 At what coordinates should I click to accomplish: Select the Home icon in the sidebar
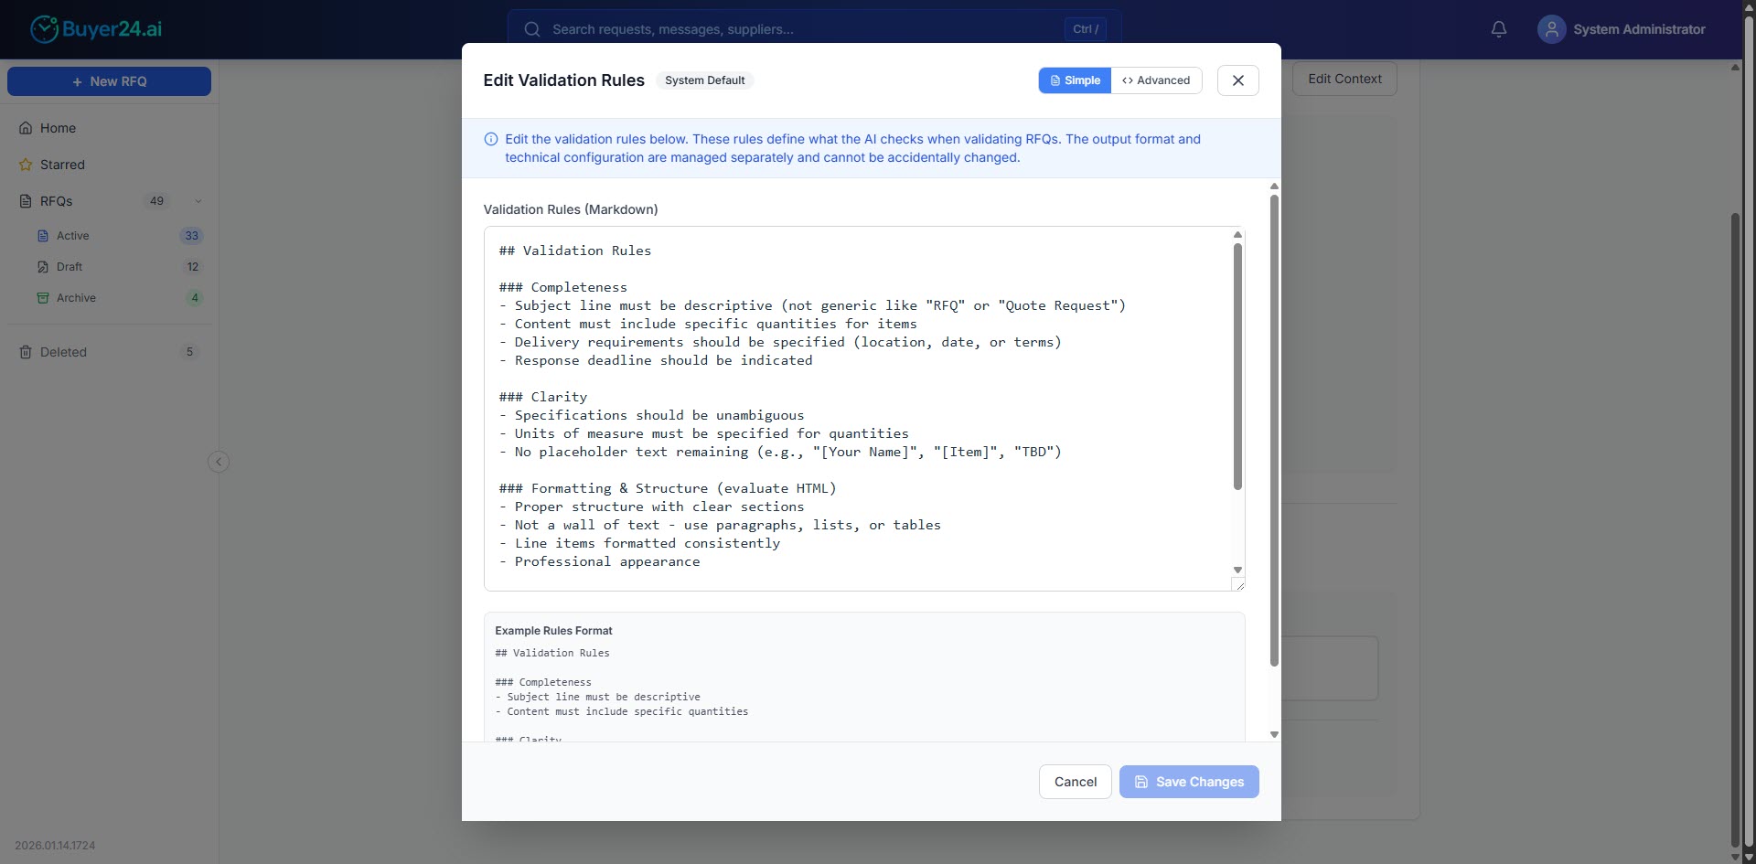click(x=24, y=128)
